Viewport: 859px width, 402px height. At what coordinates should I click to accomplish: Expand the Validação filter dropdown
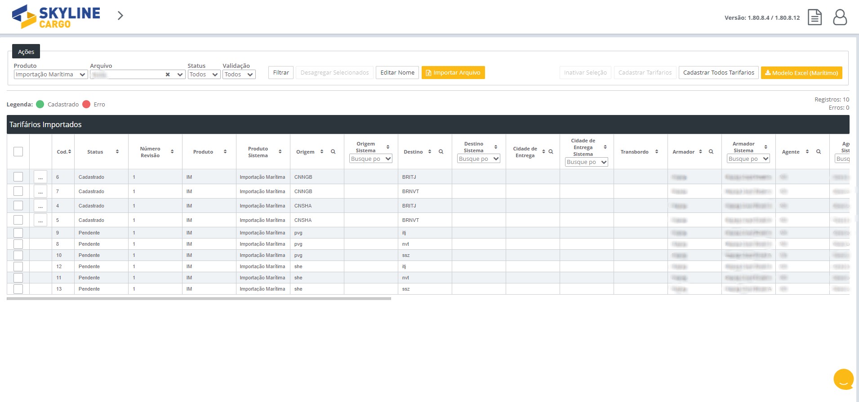click(x=239, y=75)
